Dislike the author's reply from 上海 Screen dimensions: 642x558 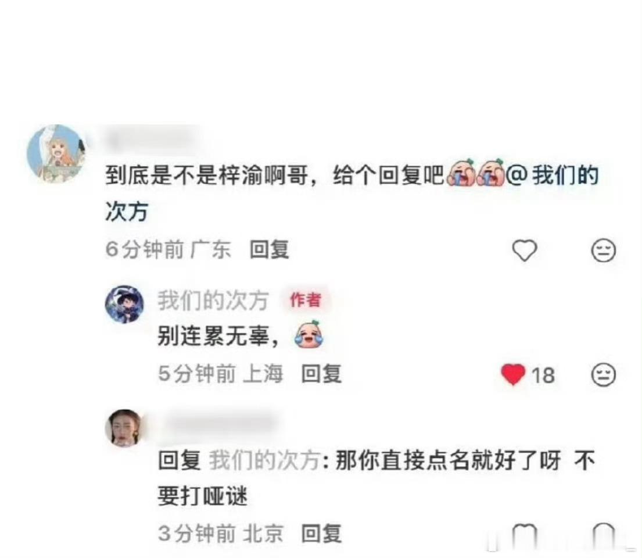(x=604, y=374)
